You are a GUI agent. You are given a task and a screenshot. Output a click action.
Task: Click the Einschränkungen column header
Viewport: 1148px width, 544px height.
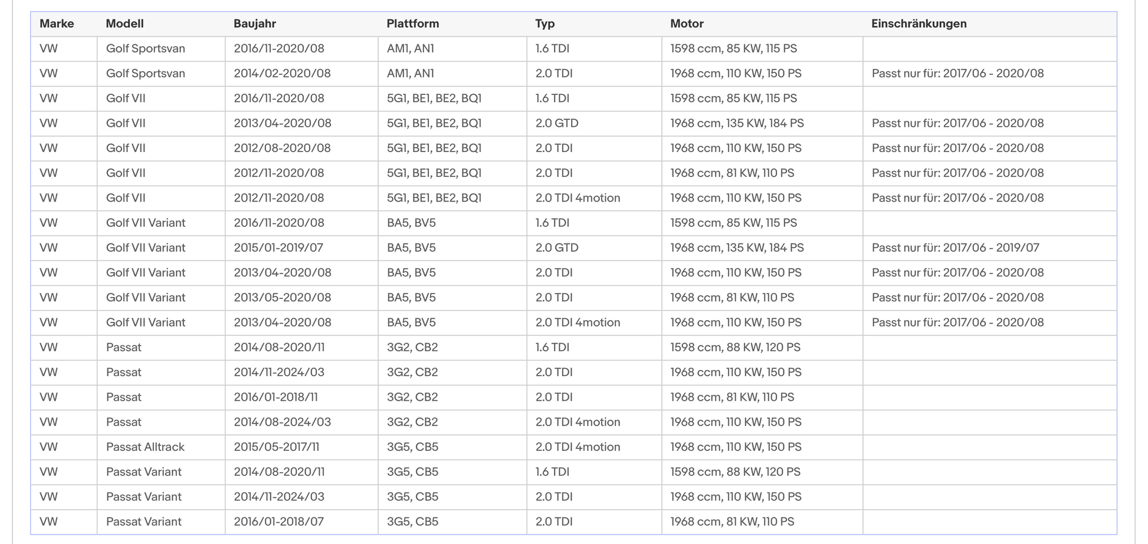click(919, 24)
